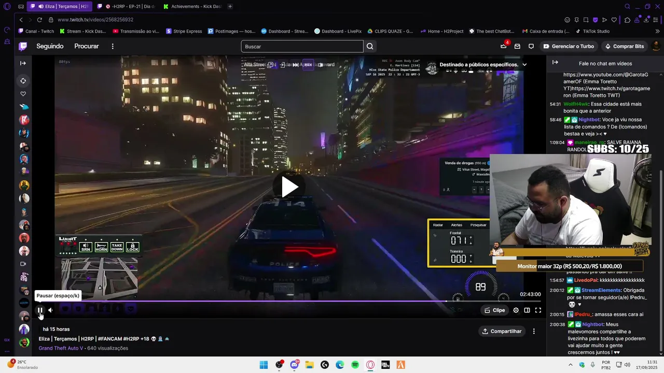This screenshot has width=664, height=373.
Task: Open Twitch inbox envelope icon
Action: pos(517,46)
